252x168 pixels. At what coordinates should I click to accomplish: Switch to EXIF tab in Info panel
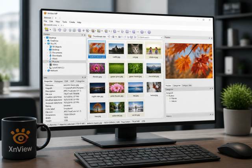pos(66,81)
